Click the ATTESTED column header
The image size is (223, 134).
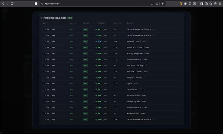[x=100, y=23]
